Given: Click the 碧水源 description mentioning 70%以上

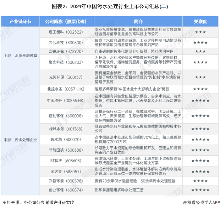Looking at the screenshot, I should pos(138,139).
